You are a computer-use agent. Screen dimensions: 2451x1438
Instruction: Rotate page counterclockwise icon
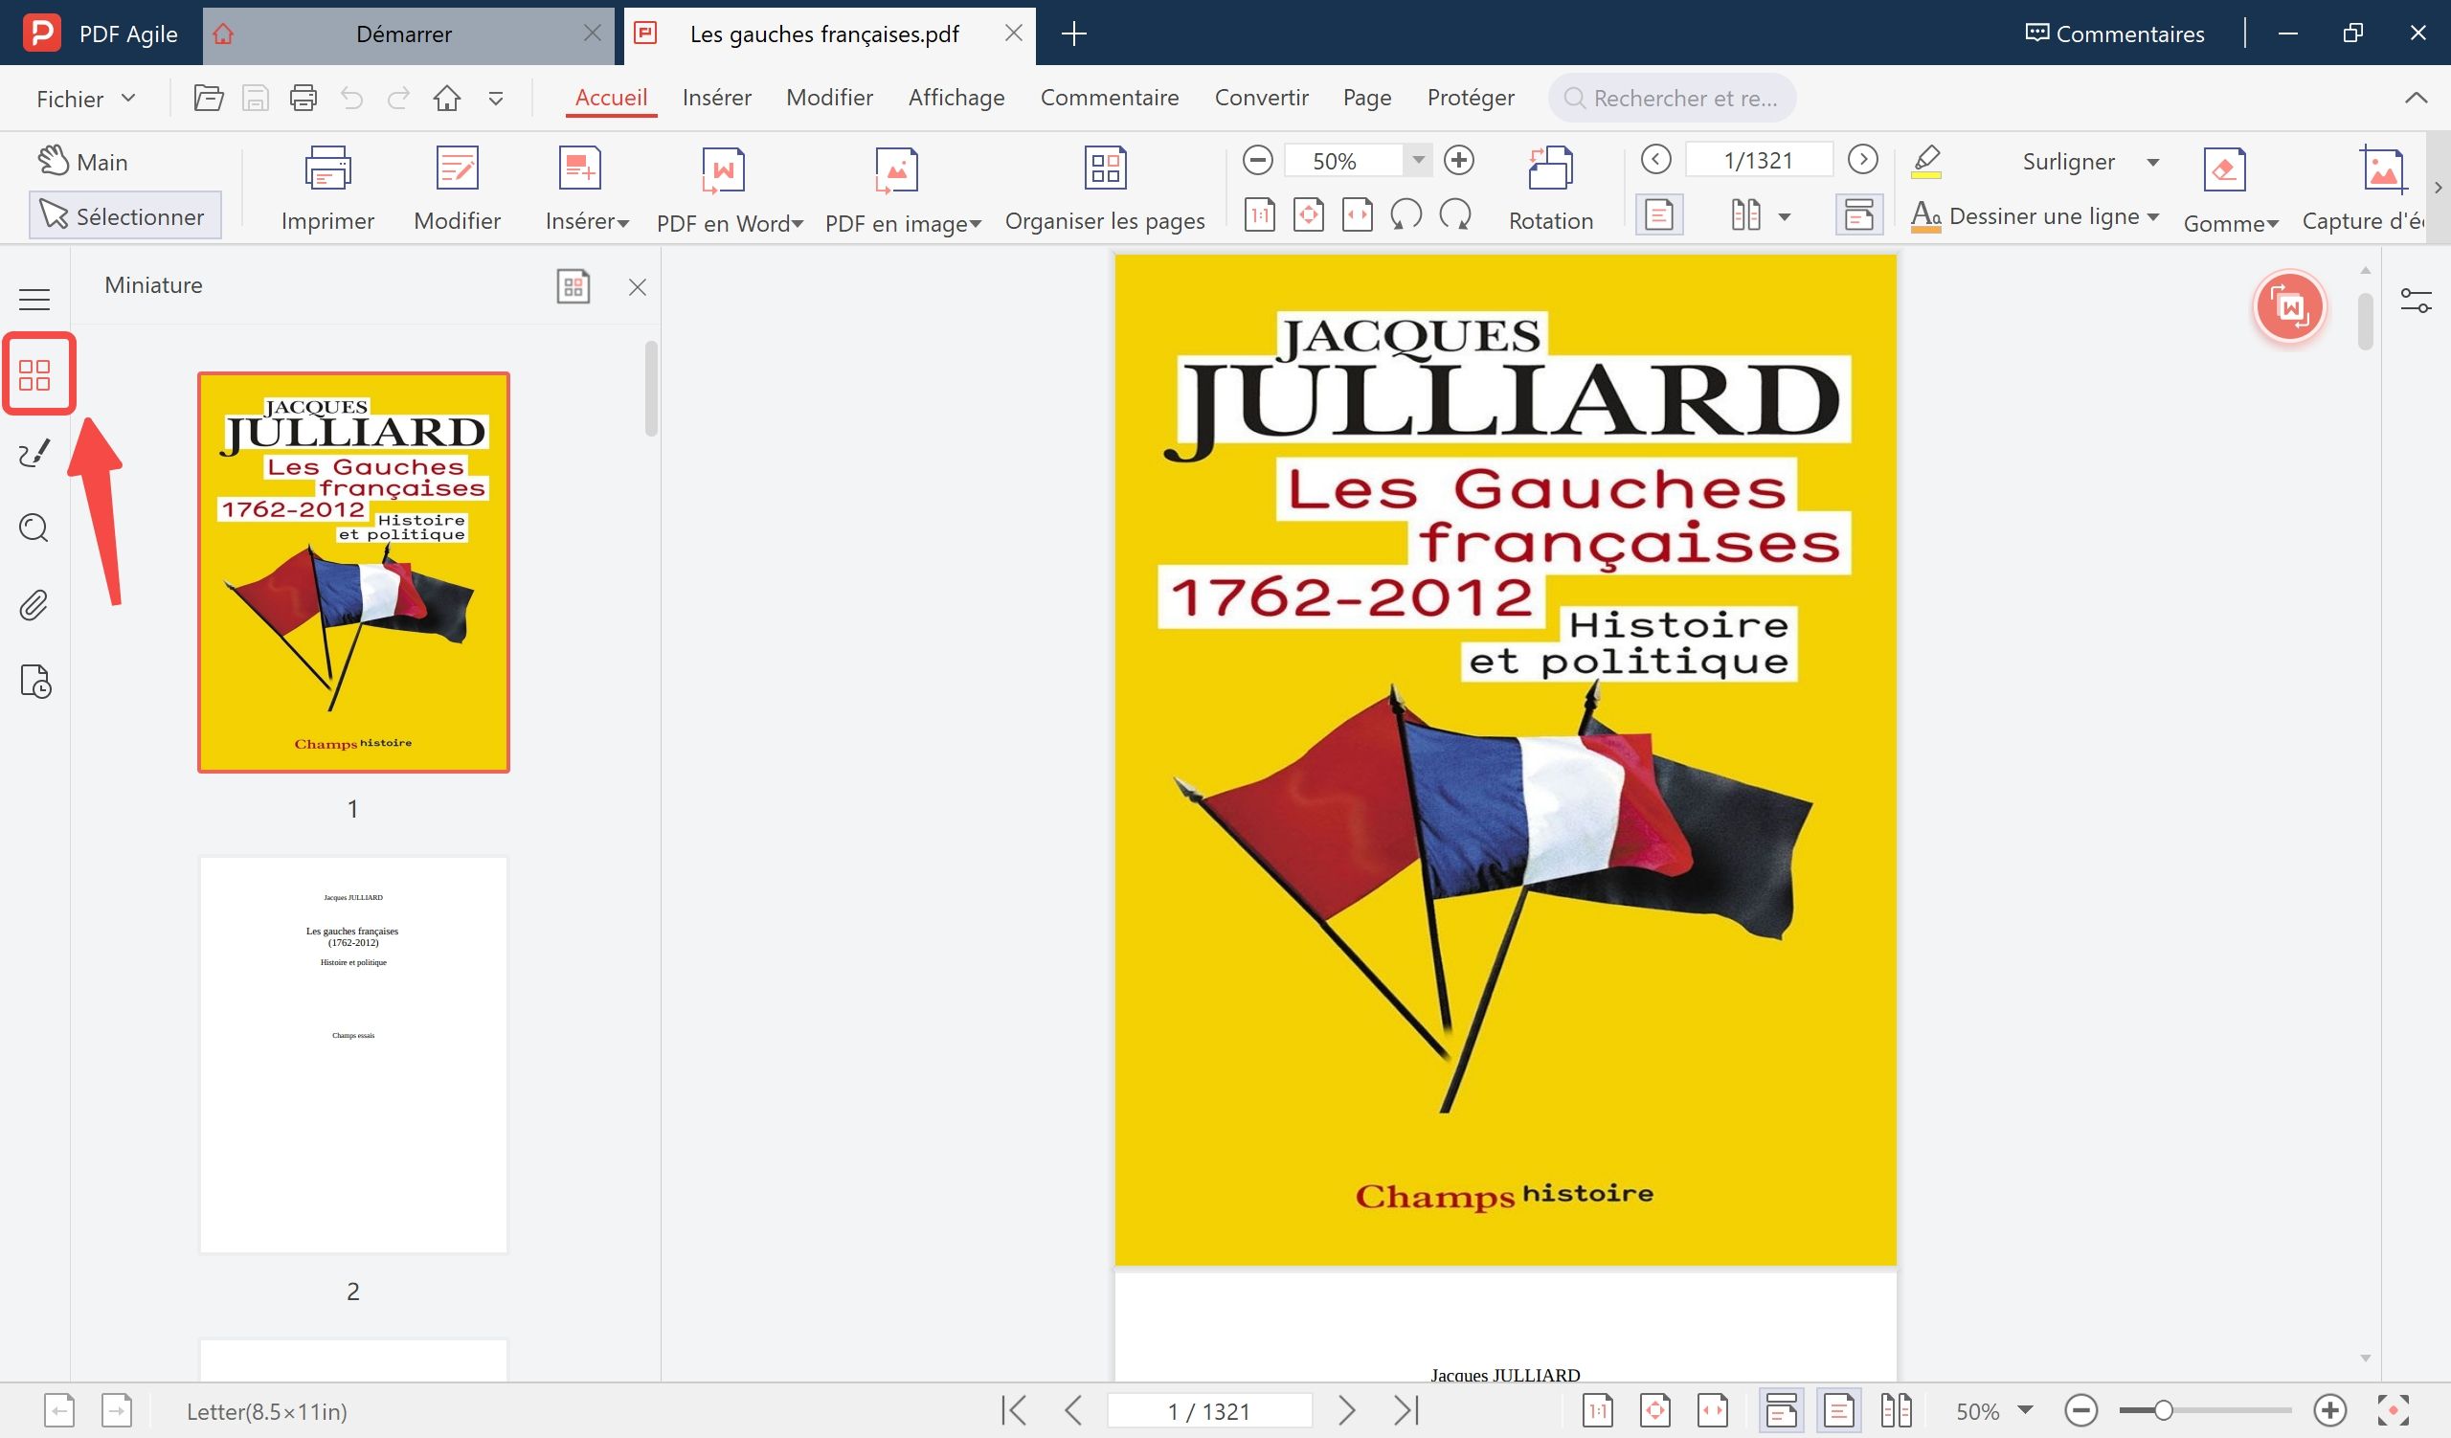[x=1405, y=214]
